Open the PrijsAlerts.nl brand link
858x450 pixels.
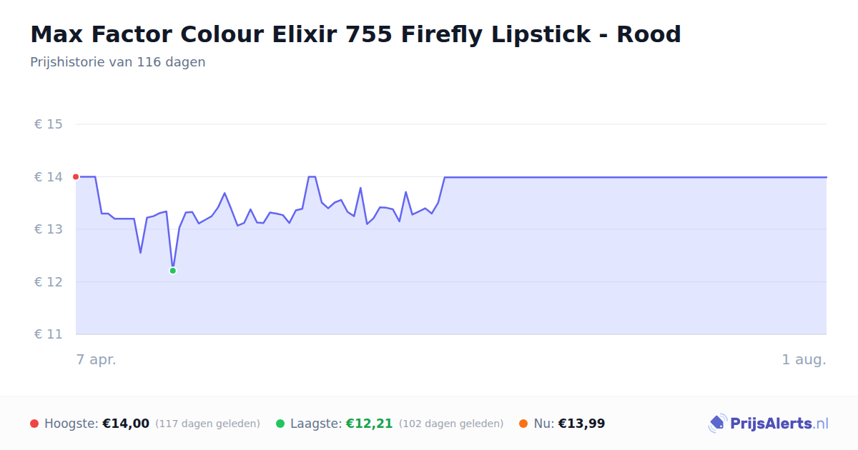pyautogui.click(x=769, y=424)
